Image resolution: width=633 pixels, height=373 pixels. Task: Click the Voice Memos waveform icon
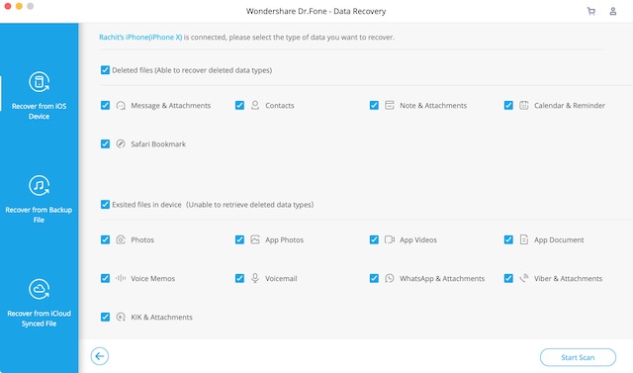(121, 278)
